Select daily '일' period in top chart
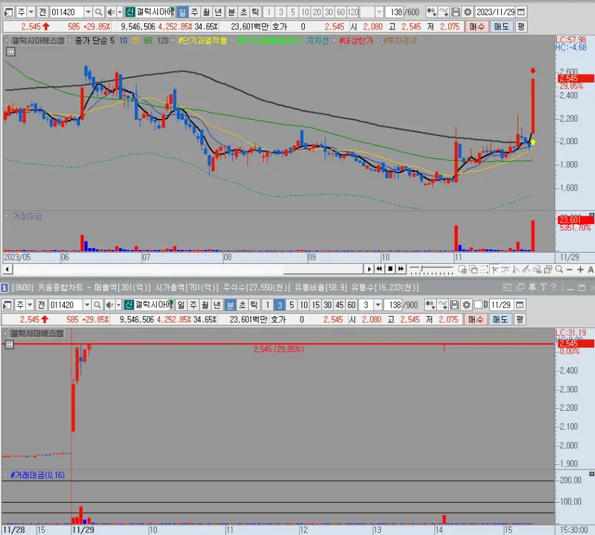This screenshot has height=535, width=595. pos(182,12)
